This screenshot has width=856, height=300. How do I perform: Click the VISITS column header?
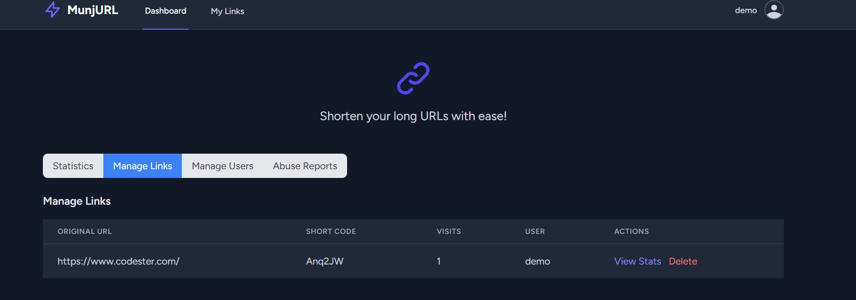tap(448, 231)
